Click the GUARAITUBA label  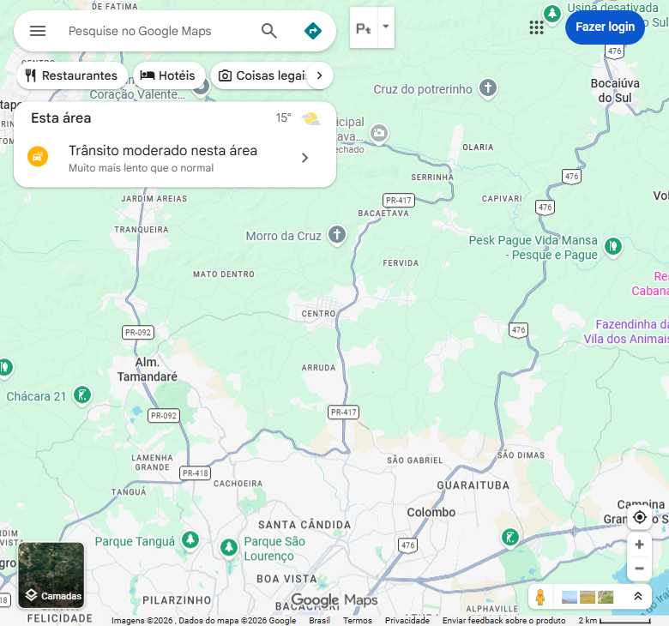click(x=473, y=485)
